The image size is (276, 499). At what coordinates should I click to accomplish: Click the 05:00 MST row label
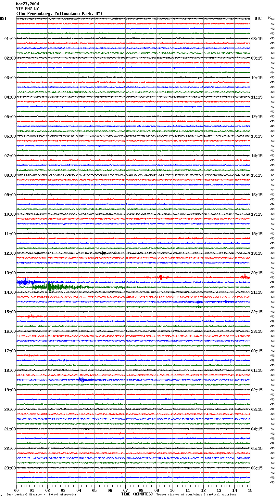point(10,117)
